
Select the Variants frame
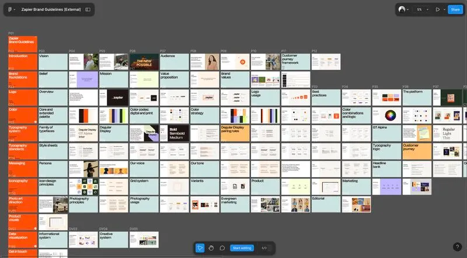click(205, 187)
